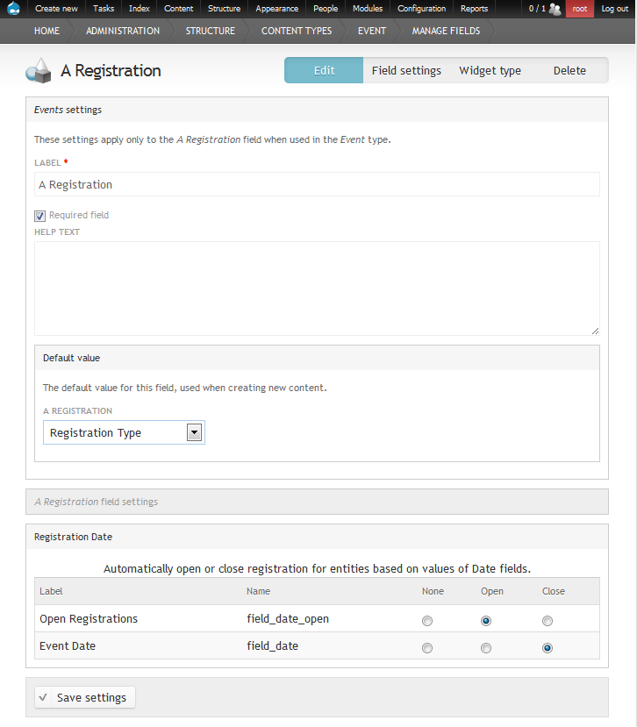Open the Structure admin menu
The image size is (637, 727).
coord(224,9)
